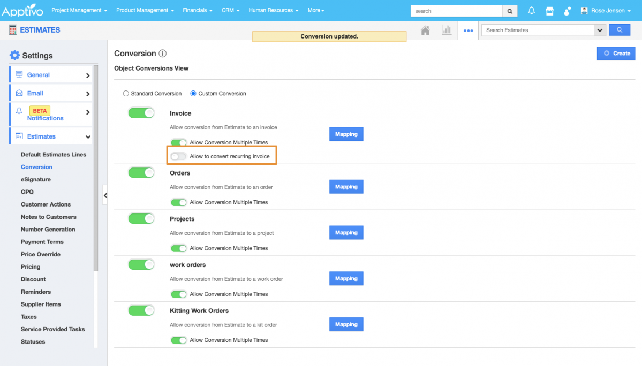This screenshot has width=642, height=366.
Task: Open the reports bar chart icon
Action: [x=446, y=30]
